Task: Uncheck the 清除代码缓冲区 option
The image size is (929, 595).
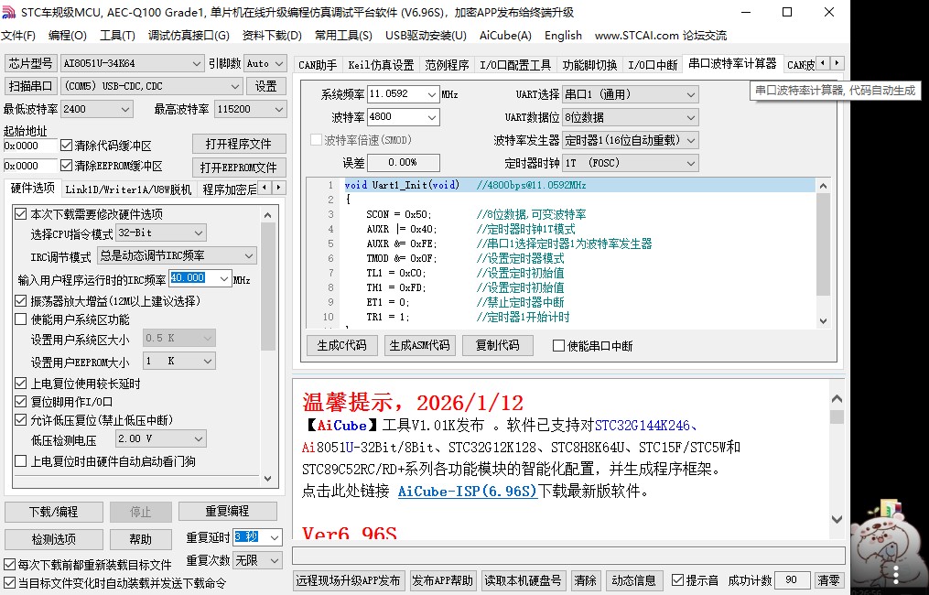Action: (x=66, y=145)
